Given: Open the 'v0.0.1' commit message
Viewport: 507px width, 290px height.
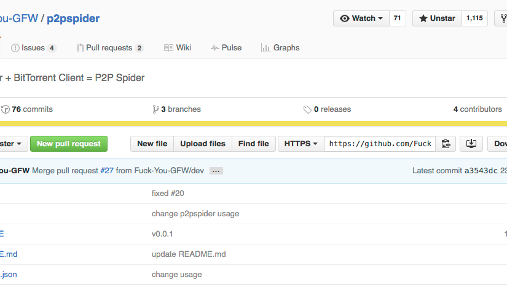Looking at the screenshot, I should [162, 234].
